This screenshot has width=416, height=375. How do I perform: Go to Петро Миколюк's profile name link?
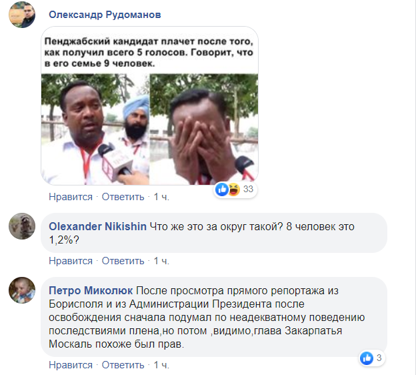[91, 290]
